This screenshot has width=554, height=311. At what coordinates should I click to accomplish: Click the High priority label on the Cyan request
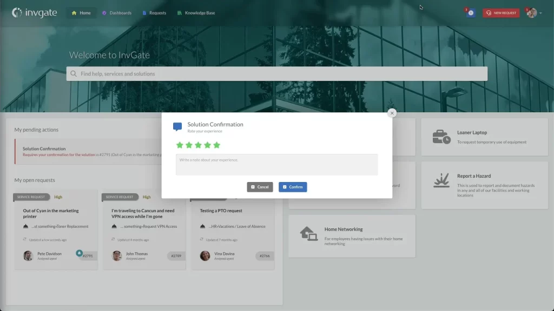point(58,197)
